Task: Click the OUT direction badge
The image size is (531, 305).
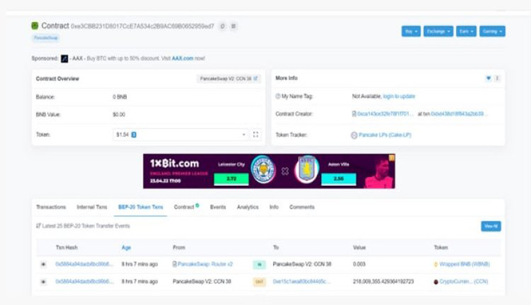Action: click(260, 282)
